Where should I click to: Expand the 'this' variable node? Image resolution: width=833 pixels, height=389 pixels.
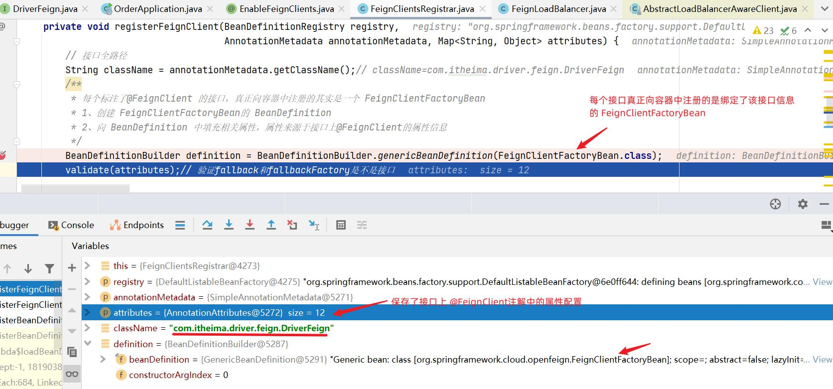pos(88,265)
